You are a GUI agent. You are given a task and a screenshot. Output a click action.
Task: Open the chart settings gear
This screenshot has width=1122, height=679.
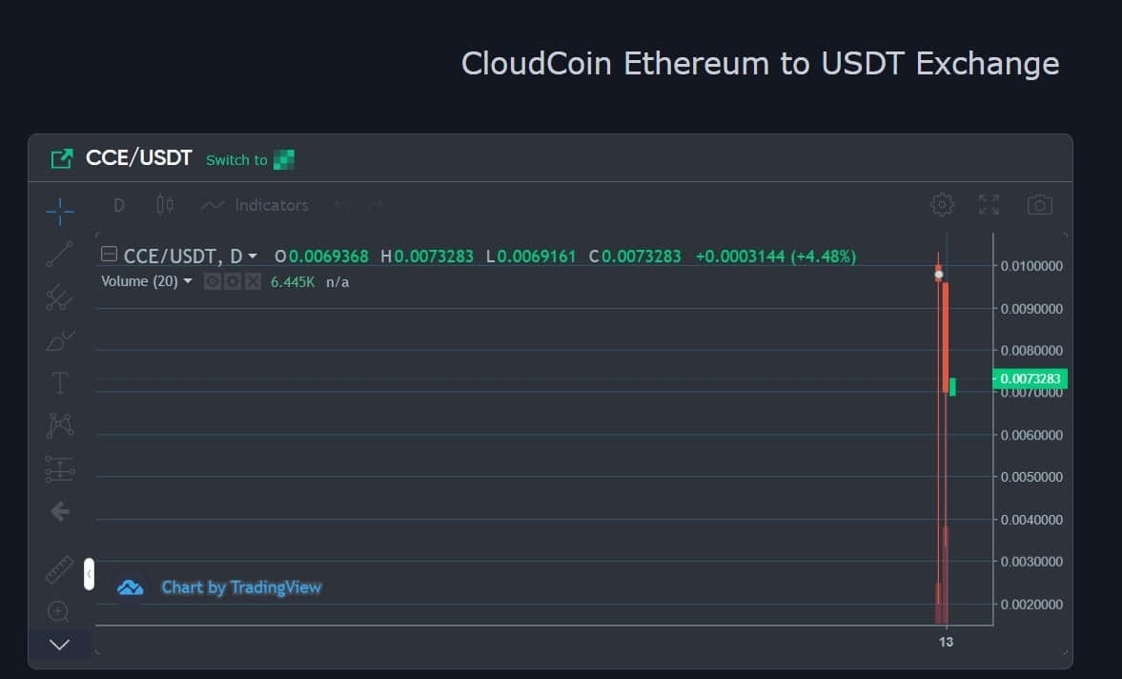[941, 204]
